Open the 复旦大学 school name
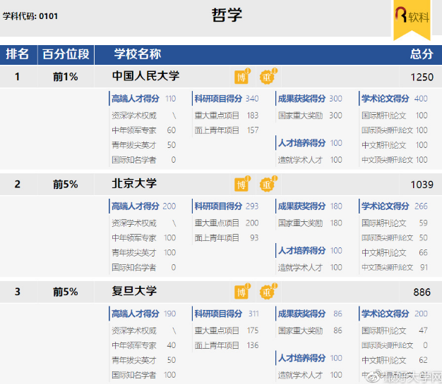 [x=134, y=291]
